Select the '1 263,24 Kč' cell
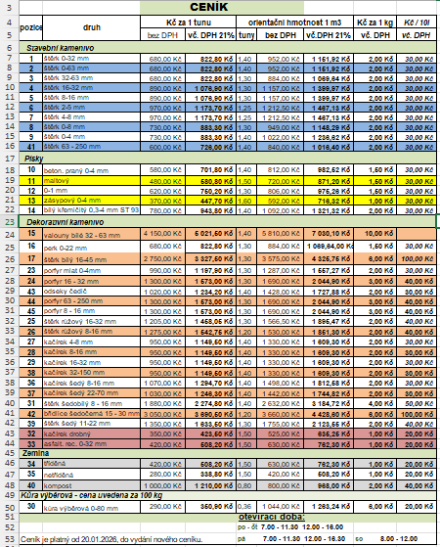Screen dimensions: 440x547 point(329,507)
